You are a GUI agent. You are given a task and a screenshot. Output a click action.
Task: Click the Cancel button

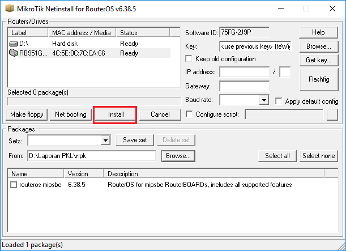160,114
